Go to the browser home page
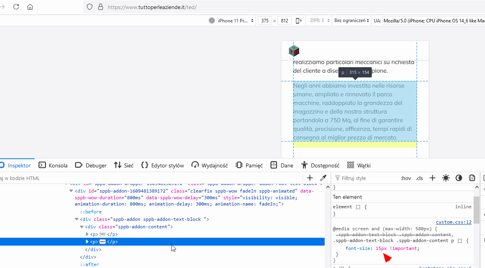Viewport: 485px width, 268px height. [x=30, y=7]
